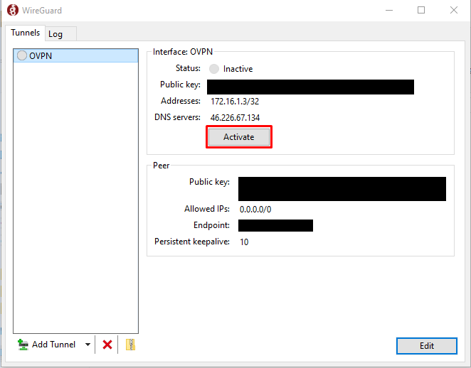Viewport: 471px width, 368px height.
Task: Open the Add Tunnel dropdown arrow
Action: tap(88, 345)
